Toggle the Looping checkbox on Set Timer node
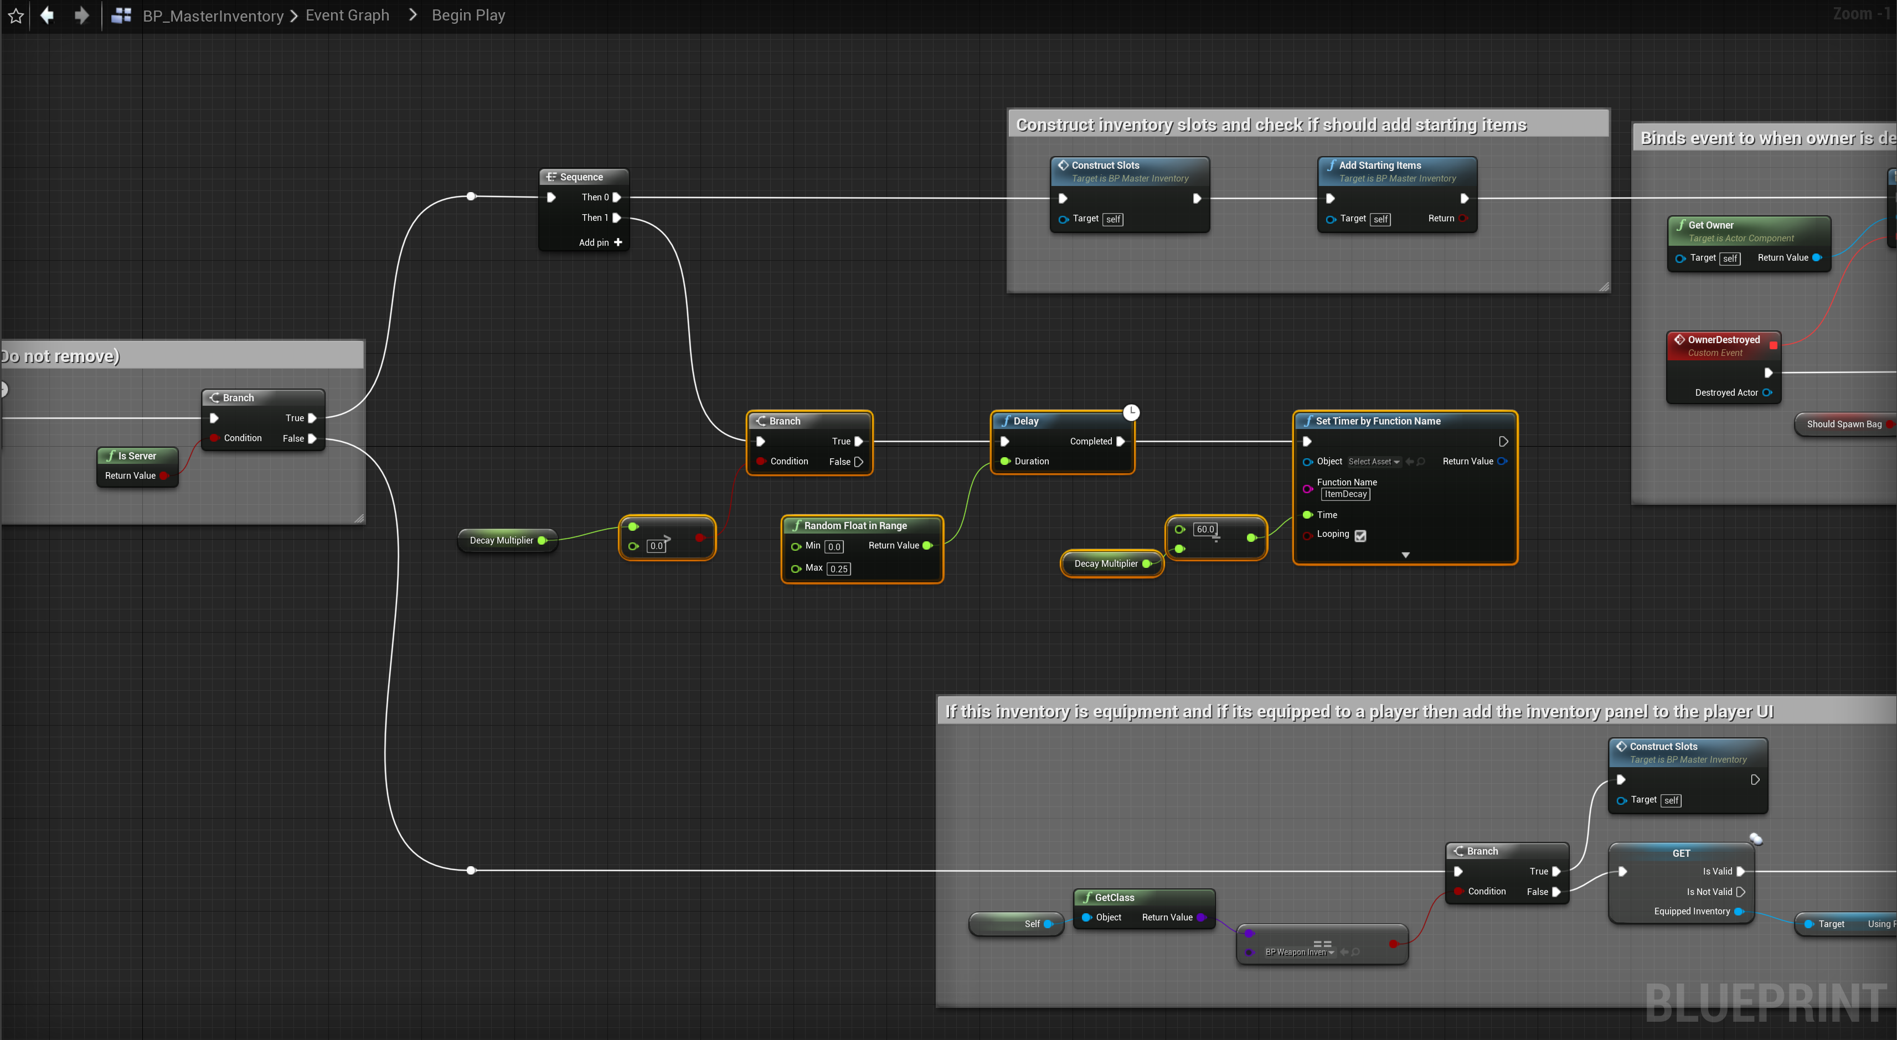The width and height of the screenshot is (1897, 1040). 1360,535
